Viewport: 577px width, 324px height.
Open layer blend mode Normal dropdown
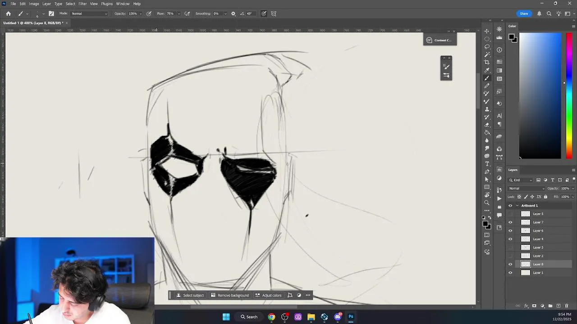click(527, 189)
